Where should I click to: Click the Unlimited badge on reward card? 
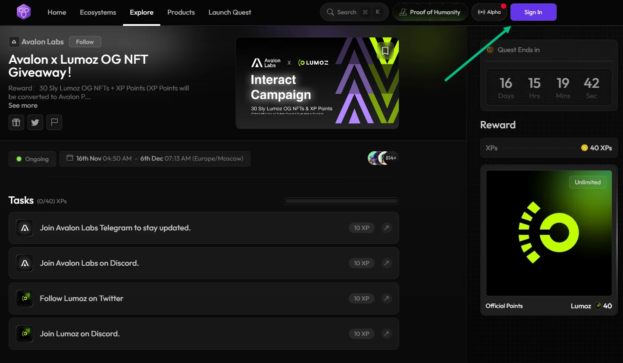tap(588, 182)
